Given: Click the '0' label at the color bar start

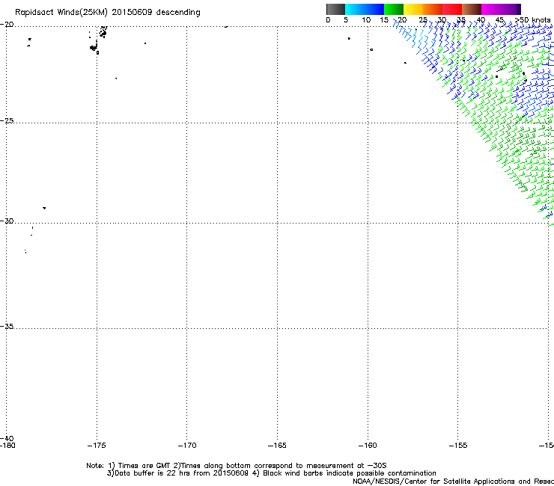Looking at the screenshot, I should pyautogui.click(x=328, y=20).
